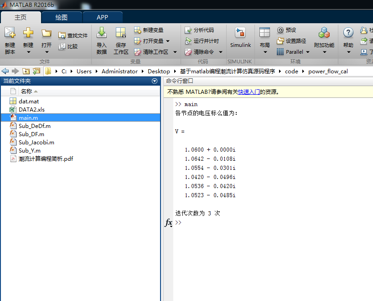Expand the 打开 dropdown arrow
This screenshot has width=373, height=301.
point(47,52)
